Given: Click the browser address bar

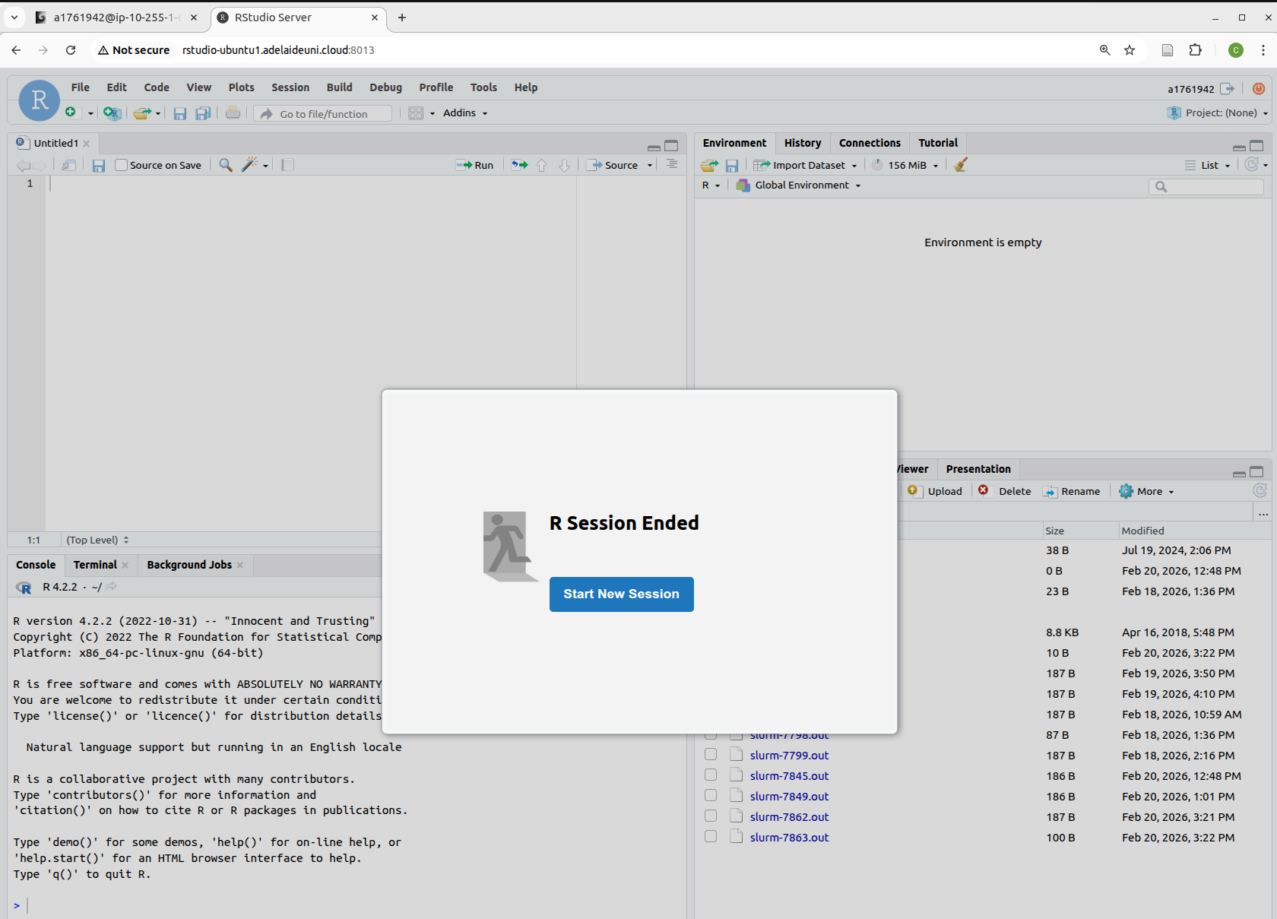Looking at the screenshot, I should click(593, 50).
